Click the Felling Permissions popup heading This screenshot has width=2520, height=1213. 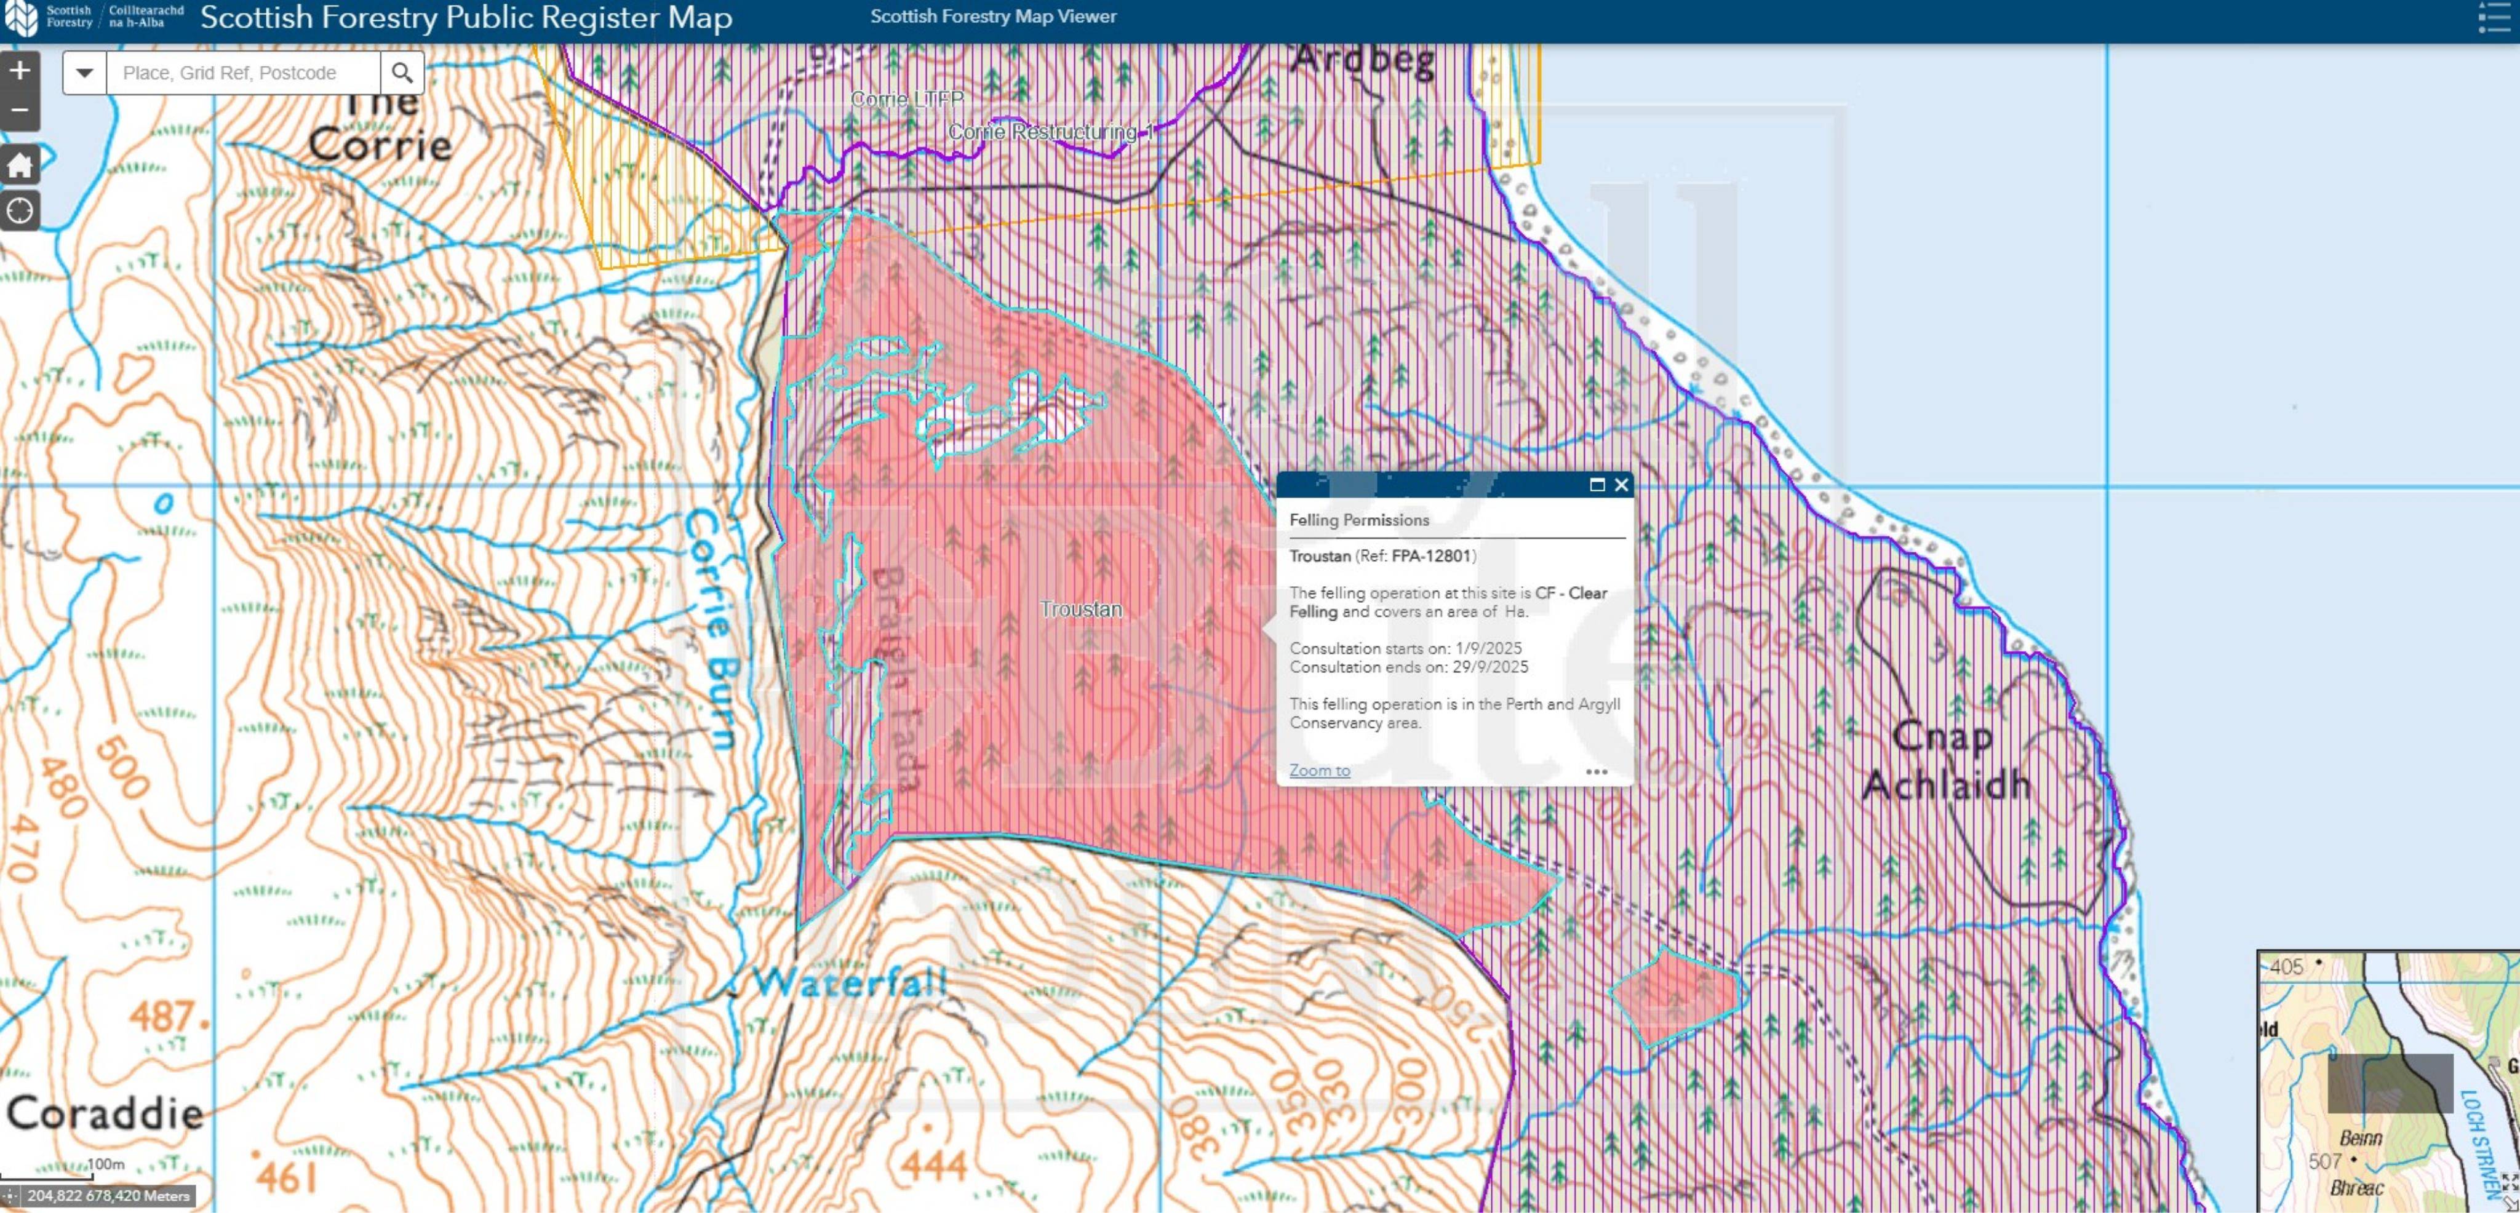click(x=1359, y=519)
